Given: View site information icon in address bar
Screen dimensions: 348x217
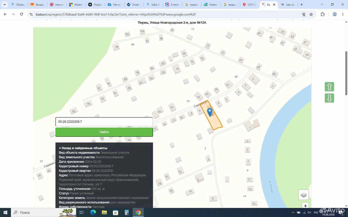Looking at the screenshot, I should point(31,14).
